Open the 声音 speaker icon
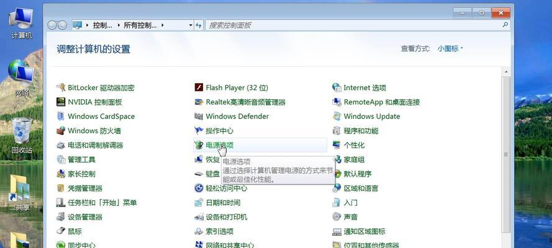This screenshot has width=552, height=248. 337,217
